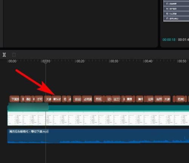Screen dimensions: 189x163
Task: Select the 等你下课.mp3 audio track clip
Action: (98, 136)
